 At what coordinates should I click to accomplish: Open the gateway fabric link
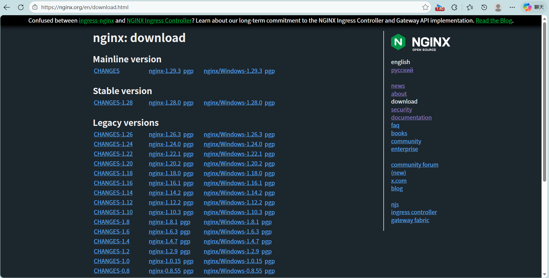410,220
